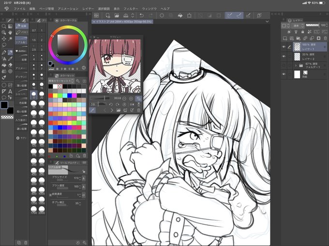Open the ウィンドウ menu
This screenshot has height=246, width=329.
pos(150,9)
